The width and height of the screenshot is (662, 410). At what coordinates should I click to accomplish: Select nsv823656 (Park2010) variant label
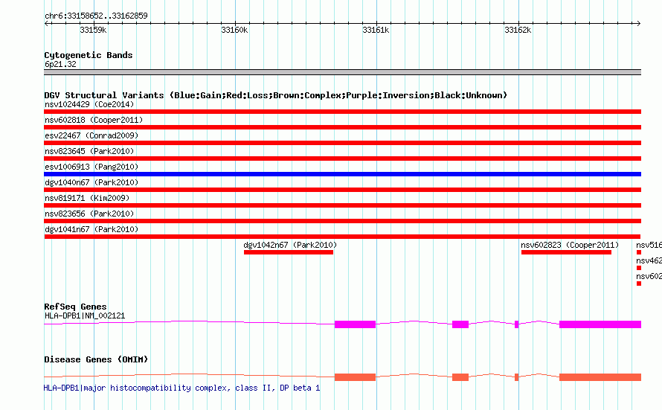click(89, 214)
